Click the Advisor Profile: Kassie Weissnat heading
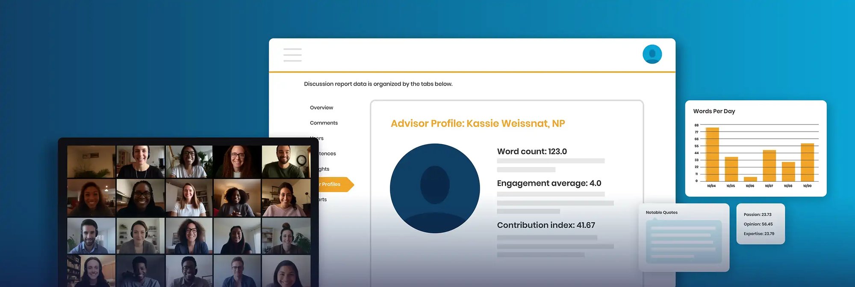This screenshot has height=287, width=855. pyautogui.click(x=478, y=124)
